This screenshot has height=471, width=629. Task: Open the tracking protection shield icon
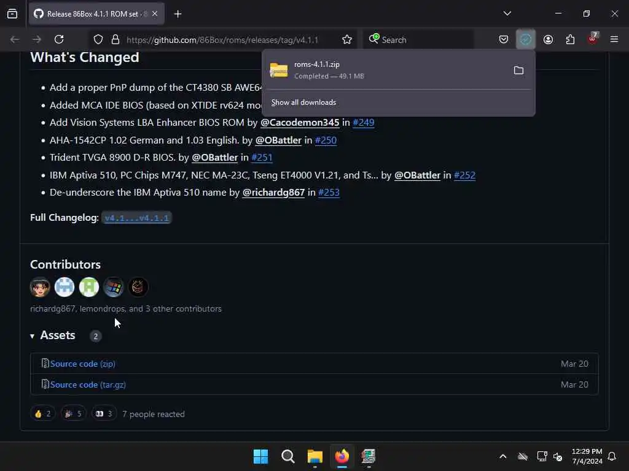tap(98, 39)
